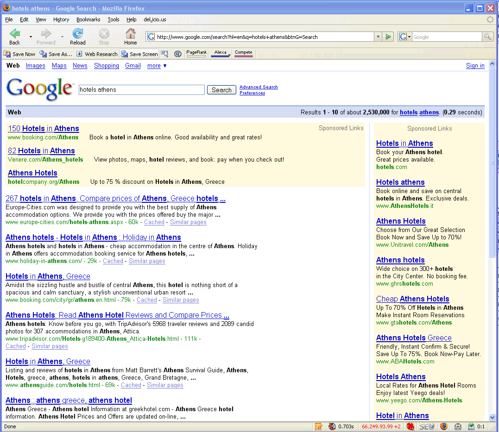Click the Google logo
Screen dimensions: 499x432
point(39,89)
